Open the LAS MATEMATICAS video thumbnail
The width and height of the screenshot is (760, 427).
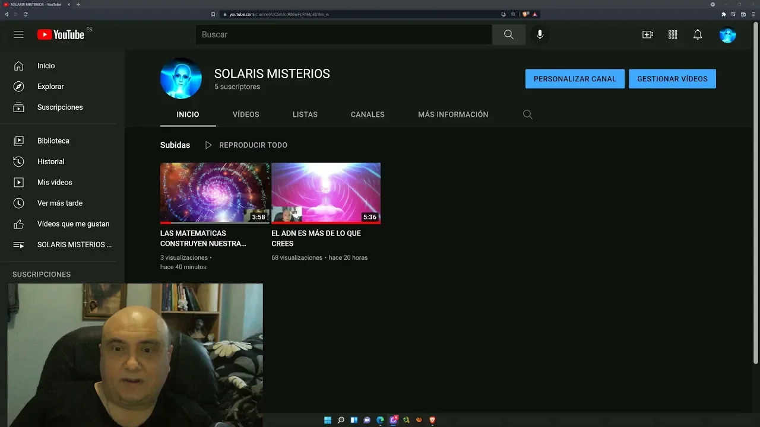(214, 193)
